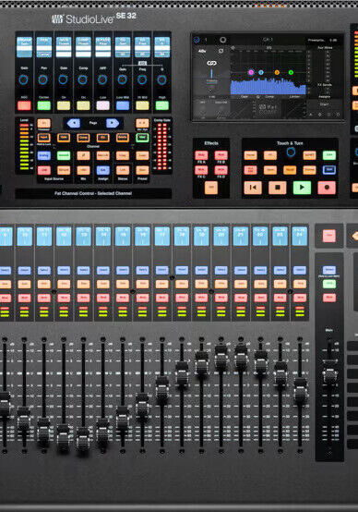Push the orange Tap button under the Effects mutes
This screenshot has width=358, height=512.
pos(211,187)
